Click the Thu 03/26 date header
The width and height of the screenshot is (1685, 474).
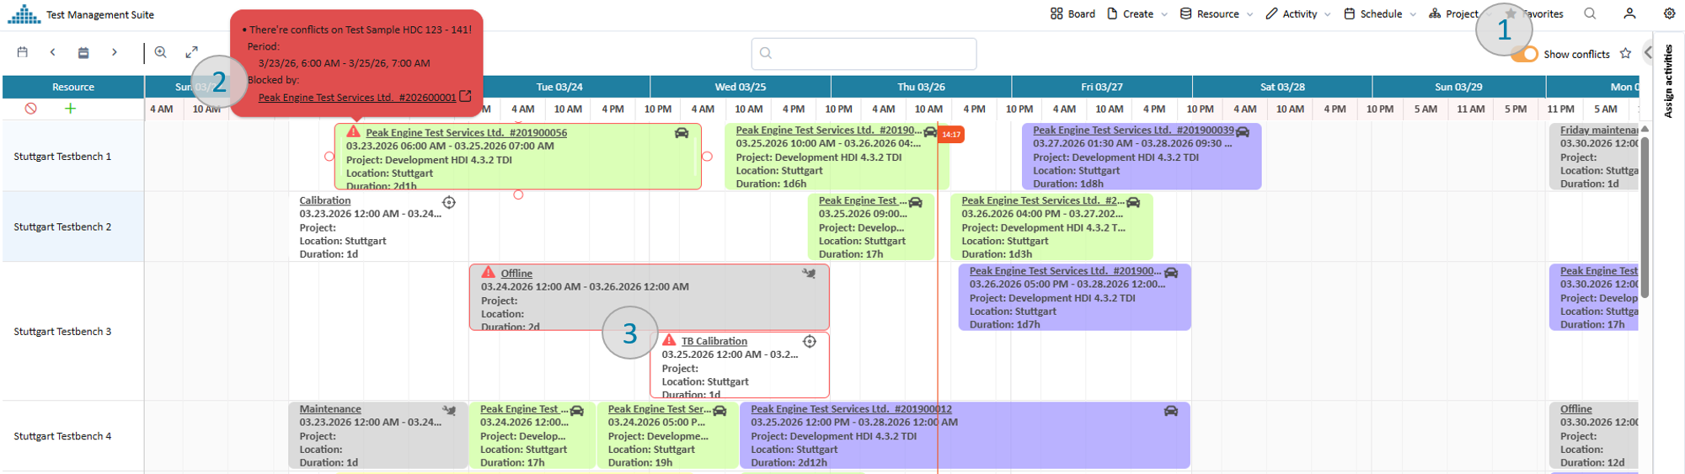(x=921, y=87)
